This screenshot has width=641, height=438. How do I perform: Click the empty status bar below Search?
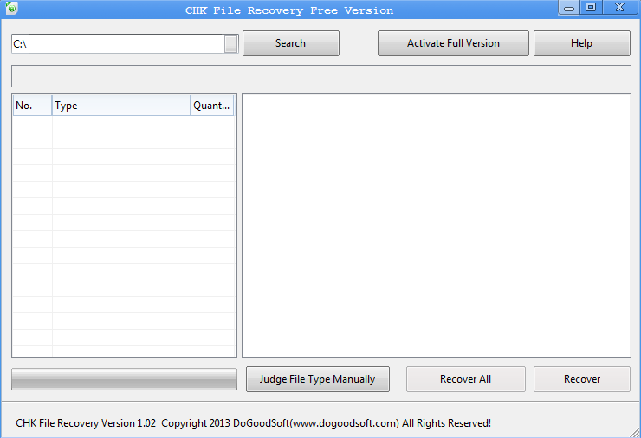click(320, 75)
